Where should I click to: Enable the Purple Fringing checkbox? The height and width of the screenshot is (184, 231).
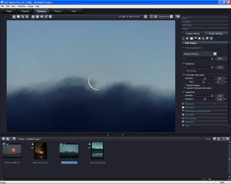(x=185, y=85)
